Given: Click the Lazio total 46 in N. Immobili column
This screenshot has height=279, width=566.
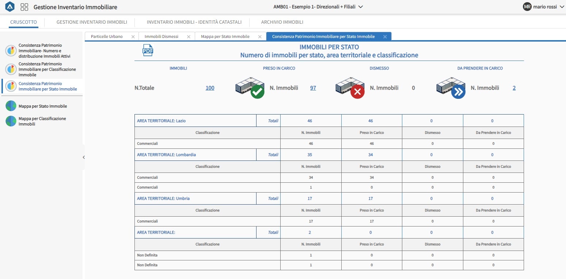Looking at the screenshot, I should click(310, 121).
